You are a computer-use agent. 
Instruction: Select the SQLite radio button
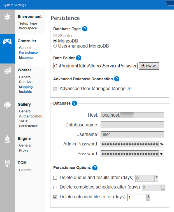(55, 36)
